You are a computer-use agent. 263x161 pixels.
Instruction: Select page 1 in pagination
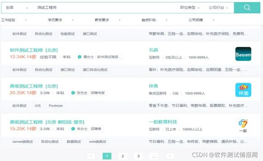[107, 156]
